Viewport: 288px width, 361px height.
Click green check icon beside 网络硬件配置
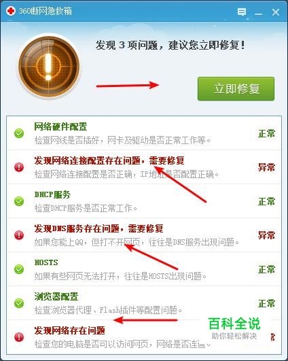point(19,133)
